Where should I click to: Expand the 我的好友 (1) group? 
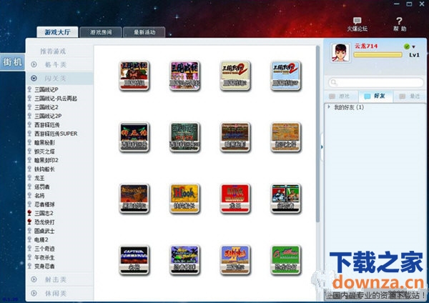click(x=346, y=107)
